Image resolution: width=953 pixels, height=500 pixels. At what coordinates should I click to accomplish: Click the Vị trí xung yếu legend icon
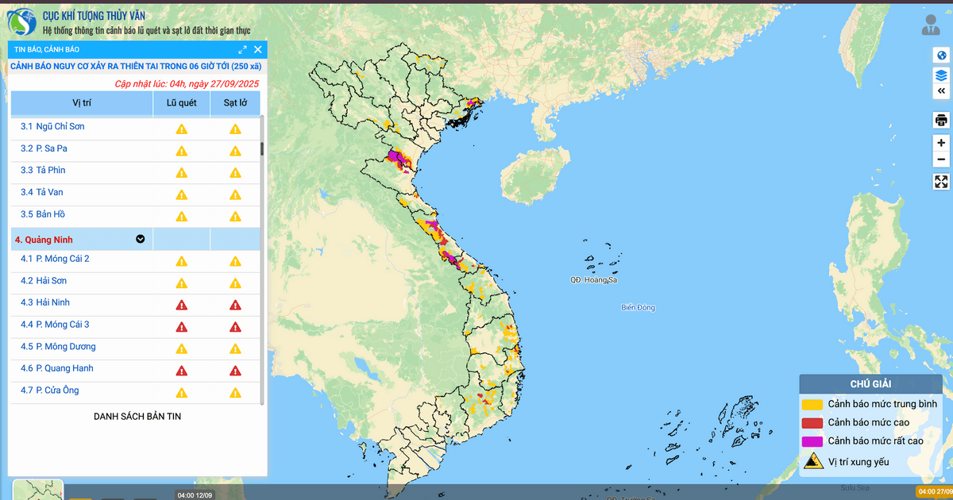pos(812,461)
